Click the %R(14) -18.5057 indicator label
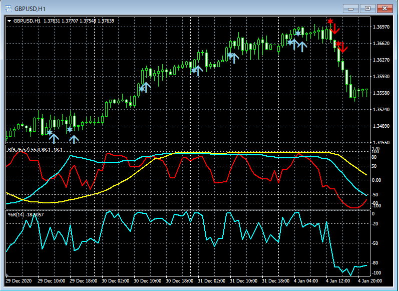Viewport: 399px width, 291px height. coord(26,215)
